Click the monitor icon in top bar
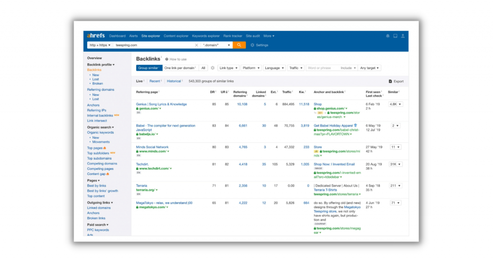 click(395, 36)
